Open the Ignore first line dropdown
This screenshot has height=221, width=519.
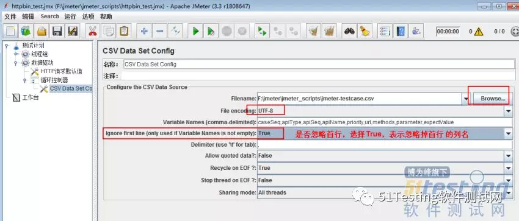point(509,133)
